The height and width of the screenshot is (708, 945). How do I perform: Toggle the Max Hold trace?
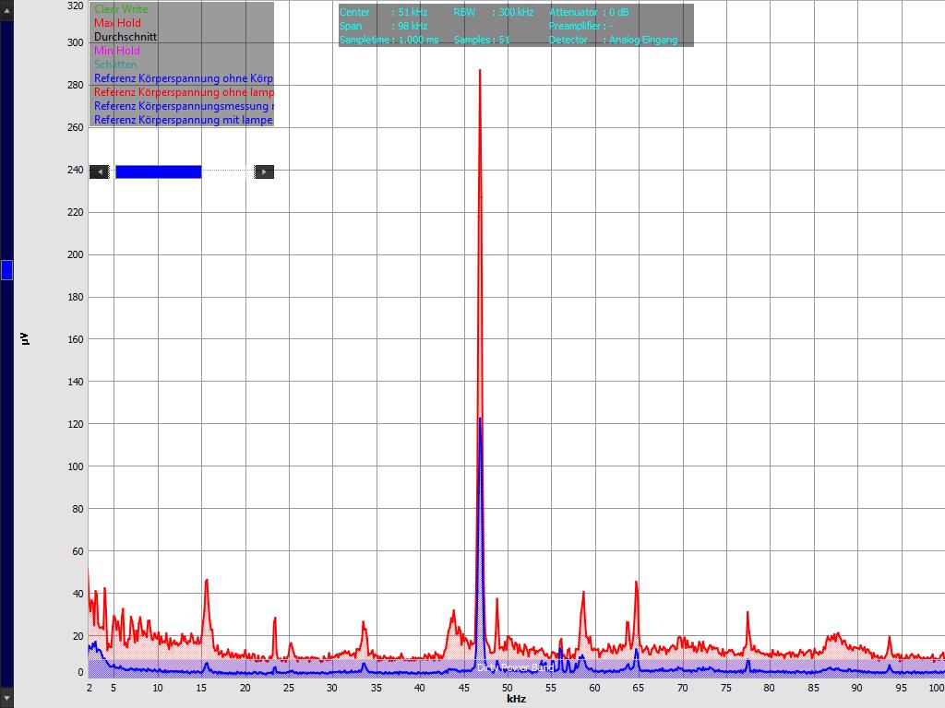click(117, 23)
